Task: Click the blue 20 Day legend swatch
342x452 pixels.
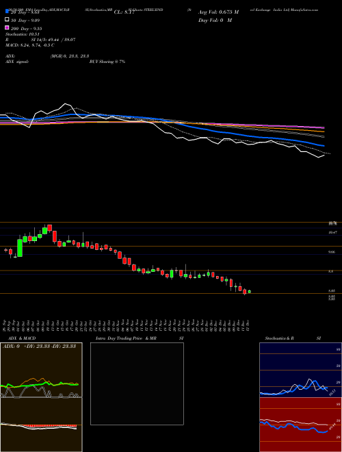Action: tap(8, 12)
